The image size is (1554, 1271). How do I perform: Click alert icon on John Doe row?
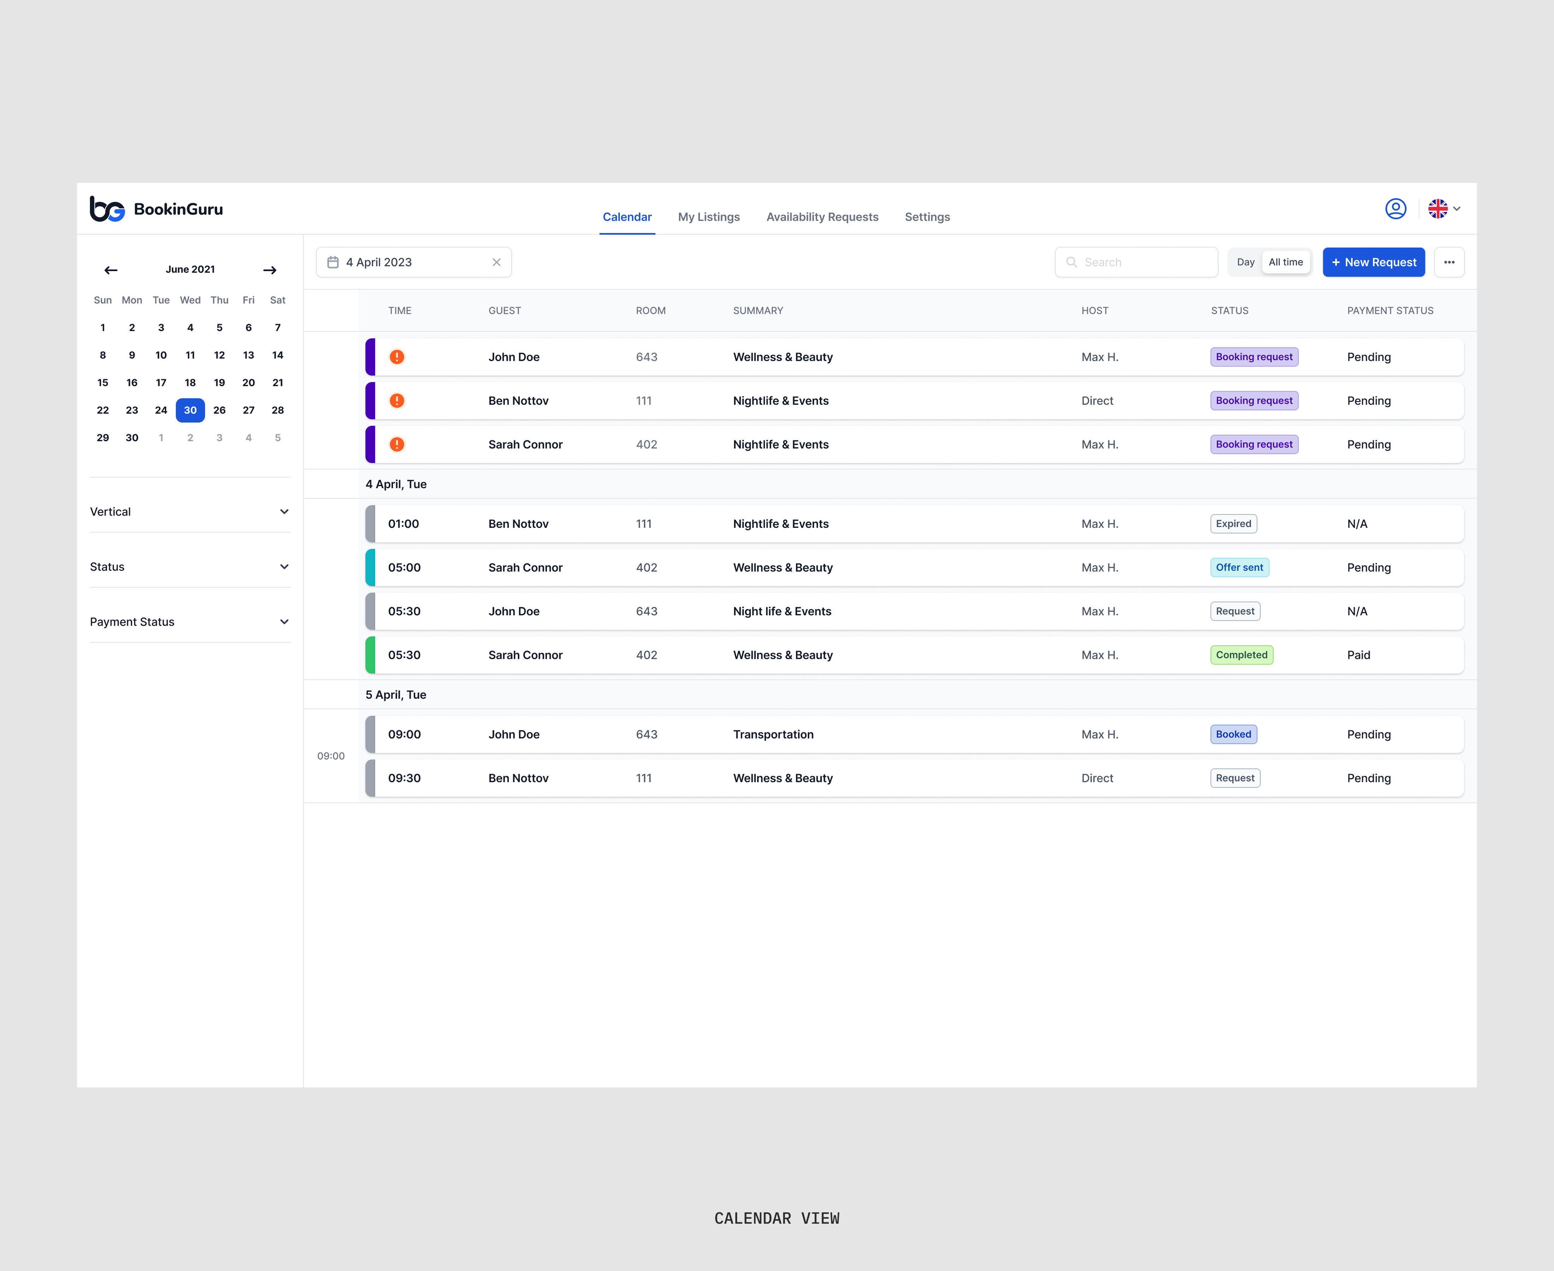pyautogui.click(x=397, y=357)
